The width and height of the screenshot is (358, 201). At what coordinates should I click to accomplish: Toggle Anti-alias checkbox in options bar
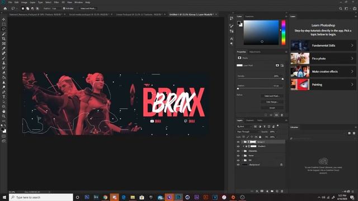pyautogui.click(x=64, y=8)
